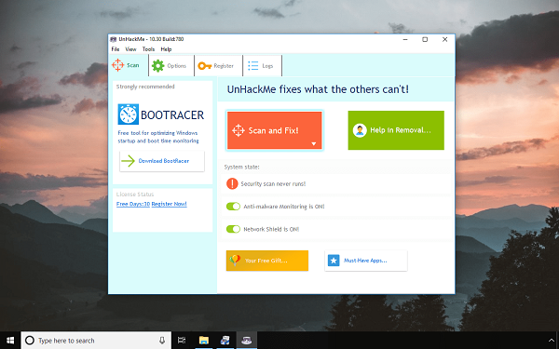559x349 pixels.
Task: Open the Free Days:30 link
Action: coord(133,204)
